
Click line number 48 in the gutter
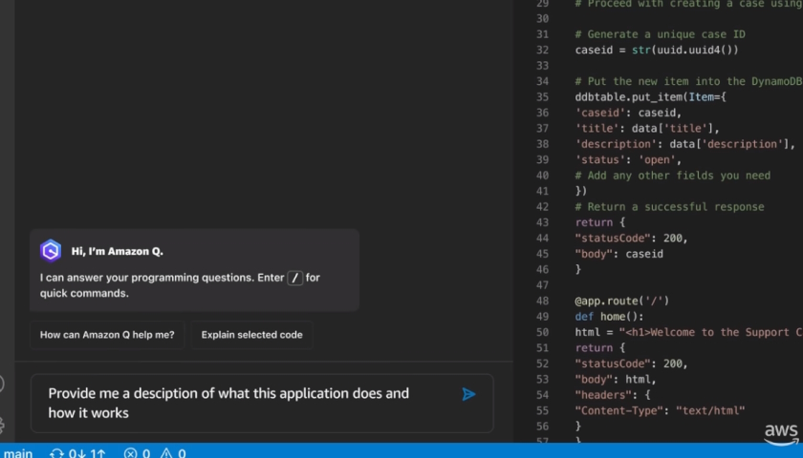pos(542,301)
